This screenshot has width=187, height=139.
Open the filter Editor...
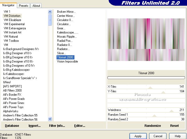pos(80,126)
